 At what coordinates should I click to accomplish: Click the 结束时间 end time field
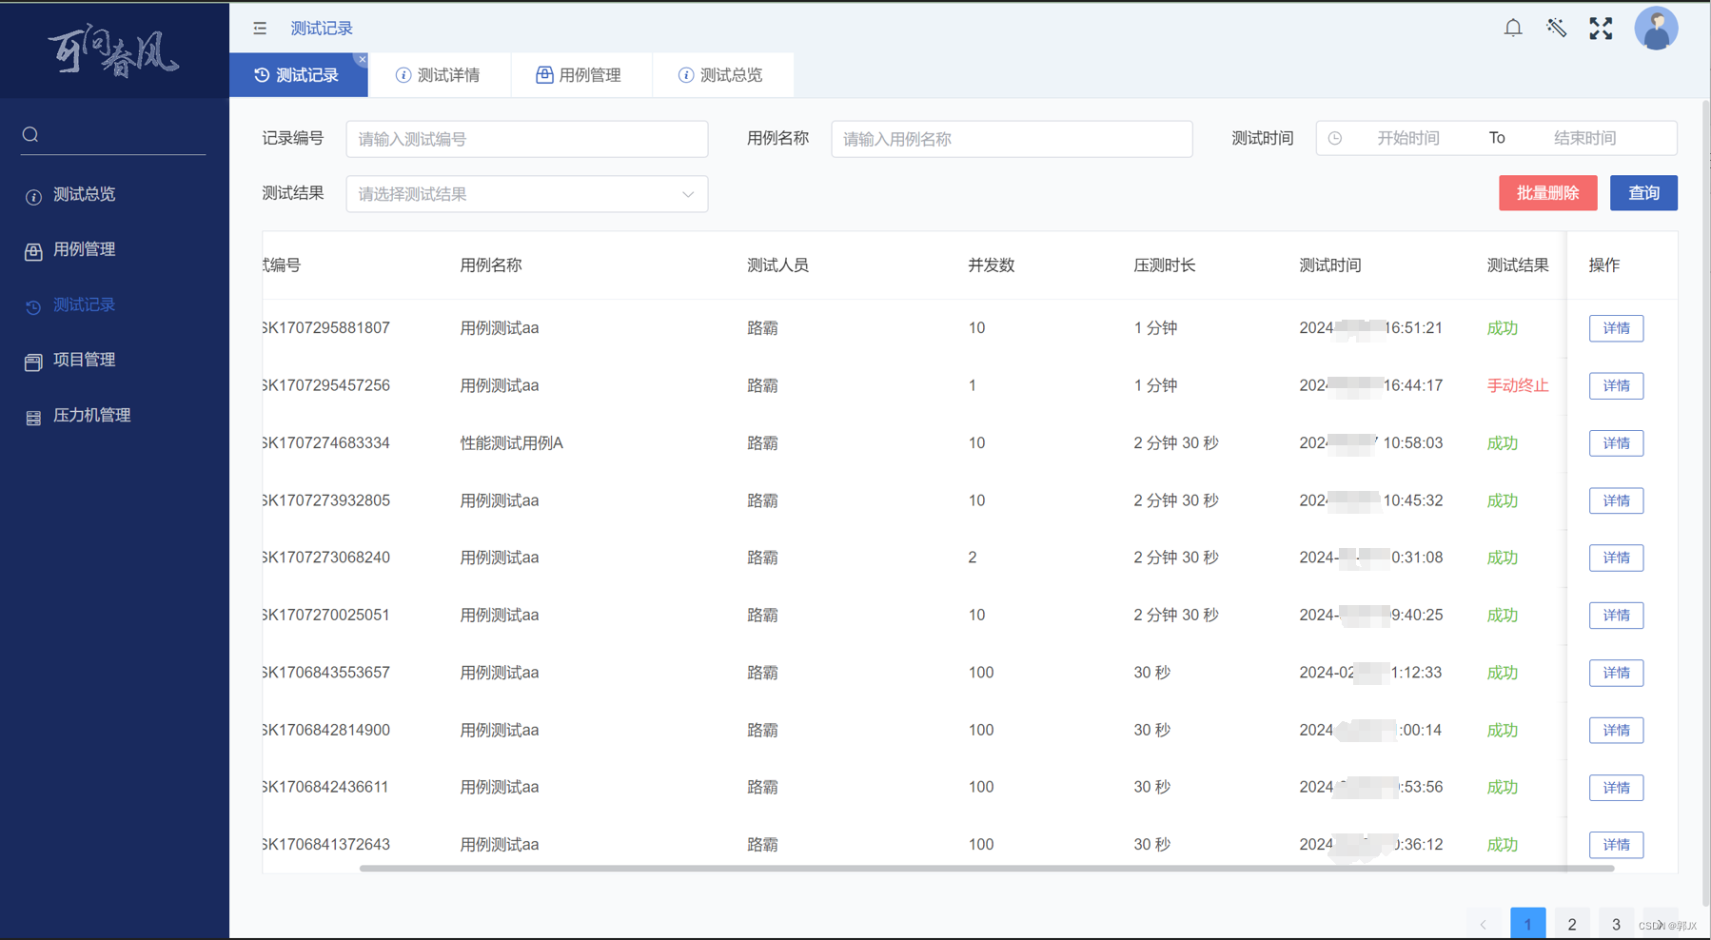[1584, 139]
